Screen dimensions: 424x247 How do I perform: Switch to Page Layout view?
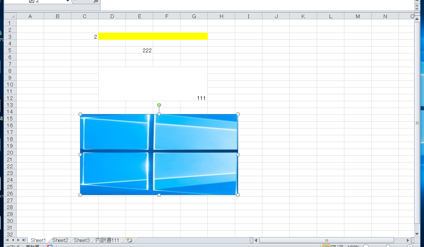click(333, 246)
